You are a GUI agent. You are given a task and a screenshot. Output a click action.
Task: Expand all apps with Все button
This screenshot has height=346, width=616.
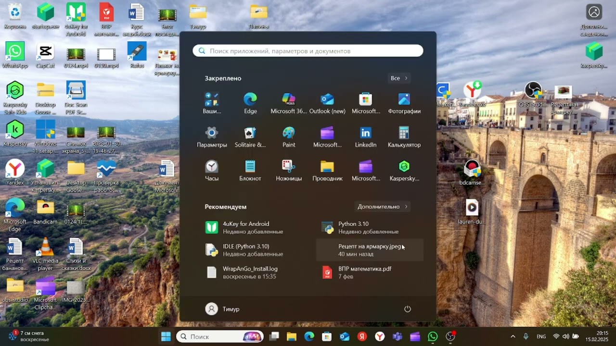399,78
